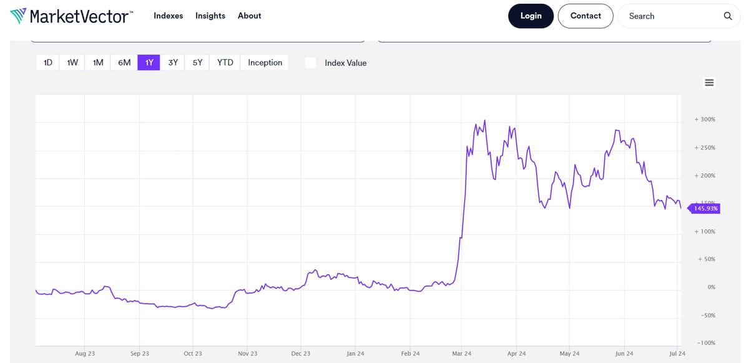
Task: Select the 5Y time range
Action: (x=197, y=62)
